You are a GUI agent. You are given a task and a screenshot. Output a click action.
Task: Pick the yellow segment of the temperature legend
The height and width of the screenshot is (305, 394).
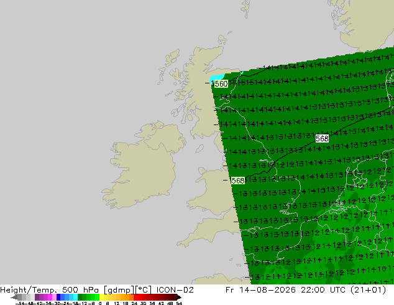[102, 297]
